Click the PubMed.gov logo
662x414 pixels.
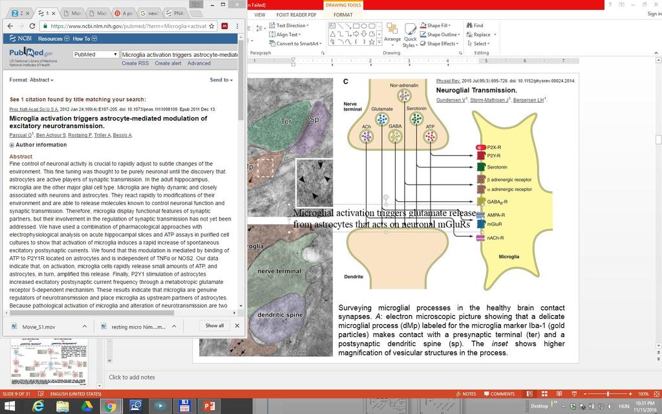tap(31, 53)
